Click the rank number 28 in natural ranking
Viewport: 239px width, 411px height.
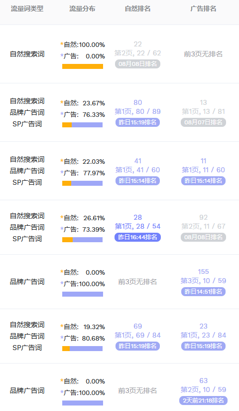coord(137,217)
